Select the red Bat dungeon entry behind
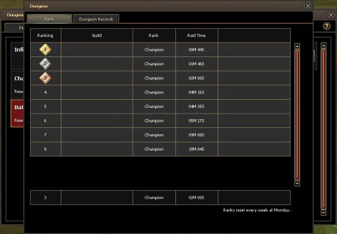Screen dimensions: 337x234 click(17, 114)
